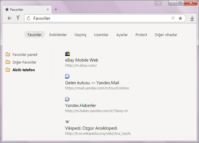This screenshot has width=199, height=143.
Task: Click the Yandex.Mail envelope favicon
Action: [67, 76]
